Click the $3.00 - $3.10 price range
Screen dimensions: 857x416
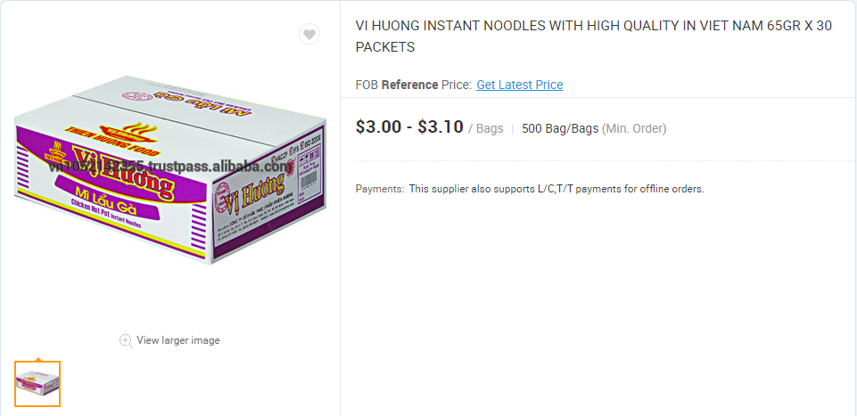click(409, 126)
